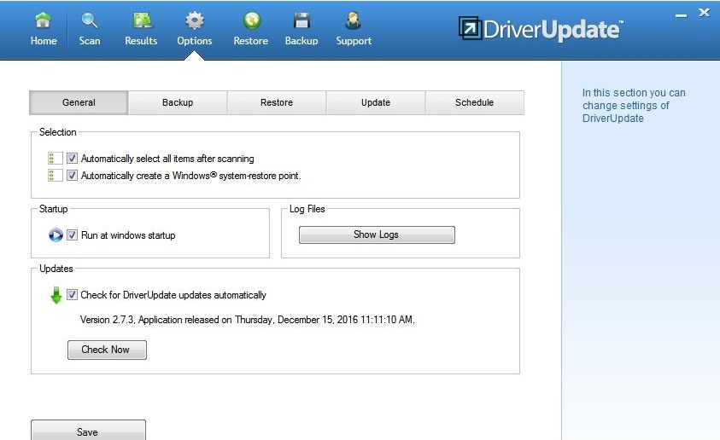The image size is (720, 440).
Task: Open the Support person icon
Action: pos(353,20)
